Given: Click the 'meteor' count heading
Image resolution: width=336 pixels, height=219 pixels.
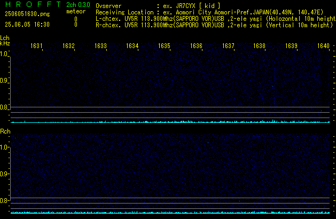Looking at the screenshot, I should coord(76,11).
